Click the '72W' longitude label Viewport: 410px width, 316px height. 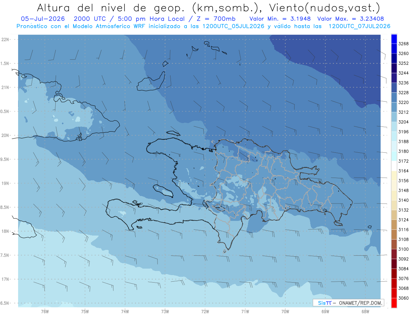pyautogui.click(x=205, y=311)
